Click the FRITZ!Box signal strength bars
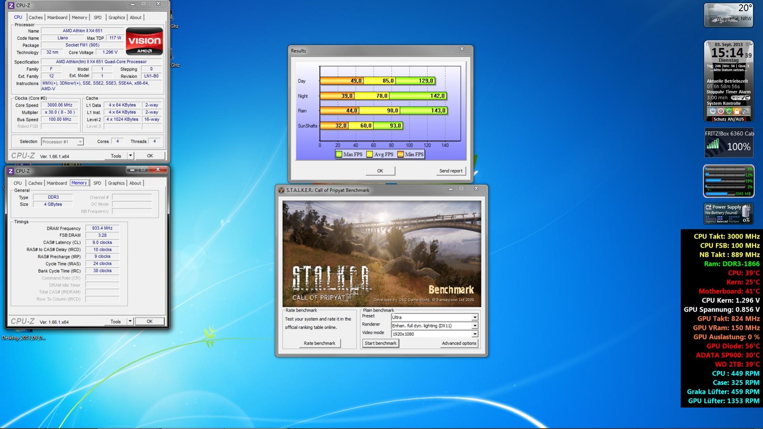Image resolution: width=763 pixels, height=429 pixels. pyautogui.click(x=713, y=144)
